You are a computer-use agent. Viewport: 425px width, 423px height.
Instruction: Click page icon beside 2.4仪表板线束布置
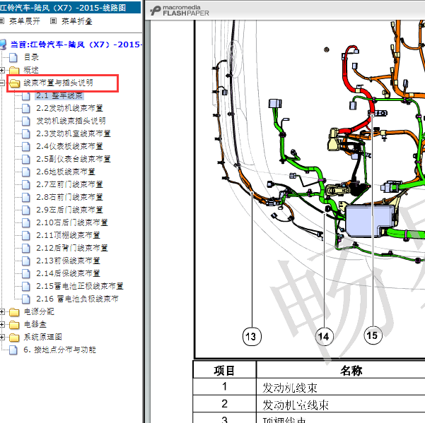tap(26, 146)
